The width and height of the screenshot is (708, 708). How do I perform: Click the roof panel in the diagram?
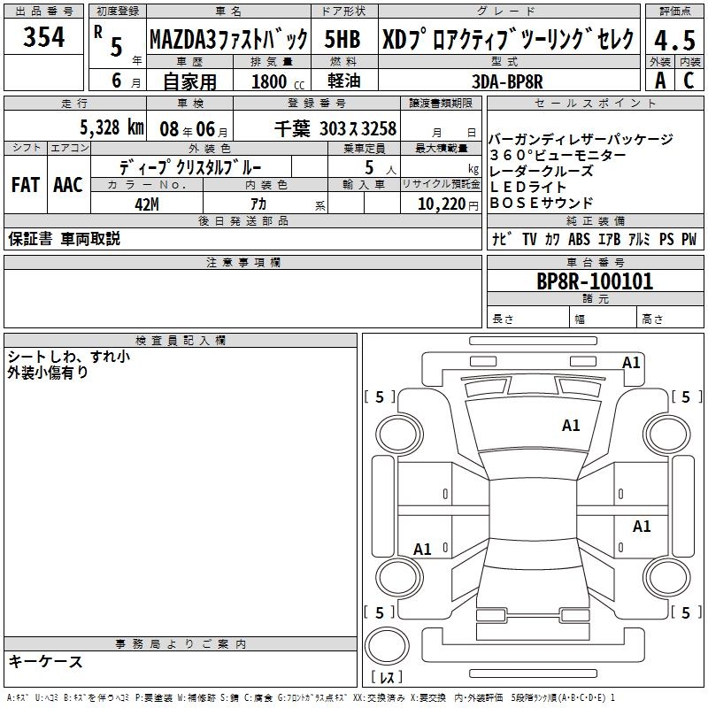(x=533, y=510)
